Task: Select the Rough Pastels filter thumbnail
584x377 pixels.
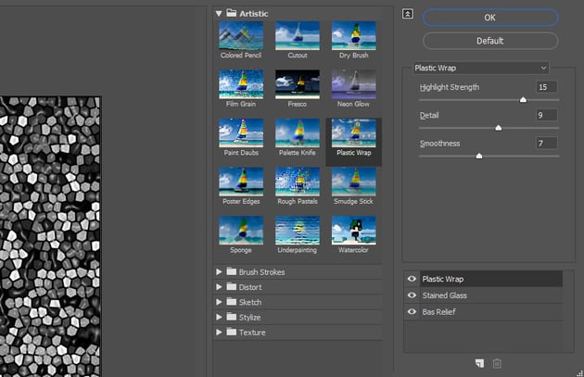Action: coord(298,182)
